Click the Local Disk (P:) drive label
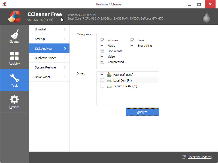Viewport: 218px width, 163px height. click(x=122, y=80)
